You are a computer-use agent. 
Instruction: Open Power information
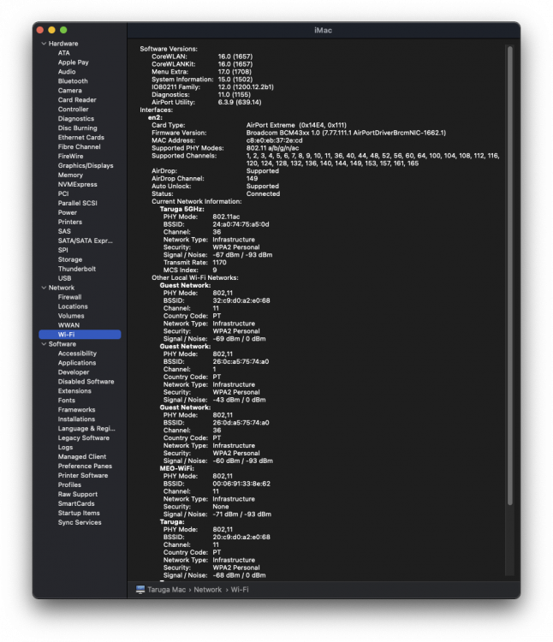[x=68, y=213]
